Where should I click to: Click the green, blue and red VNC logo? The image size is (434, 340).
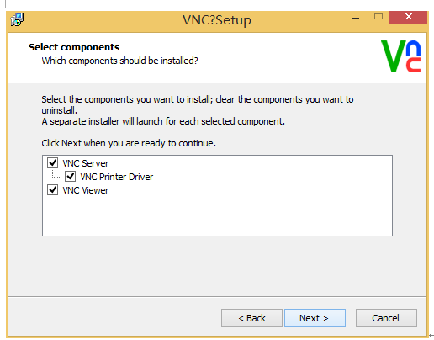[400, 56]
